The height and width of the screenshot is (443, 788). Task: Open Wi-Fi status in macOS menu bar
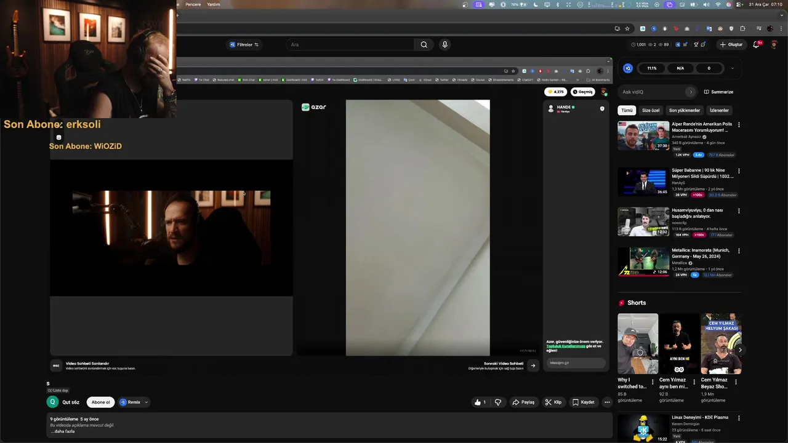[718, 4]
